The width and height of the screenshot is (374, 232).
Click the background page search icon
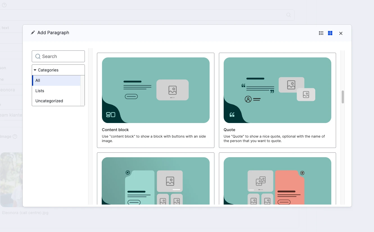coord(289,15)
